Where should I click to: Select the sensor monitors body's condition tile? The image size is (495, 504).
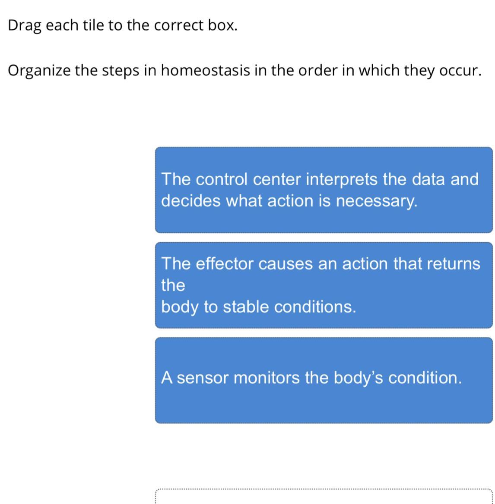click(x=324, y=380)
